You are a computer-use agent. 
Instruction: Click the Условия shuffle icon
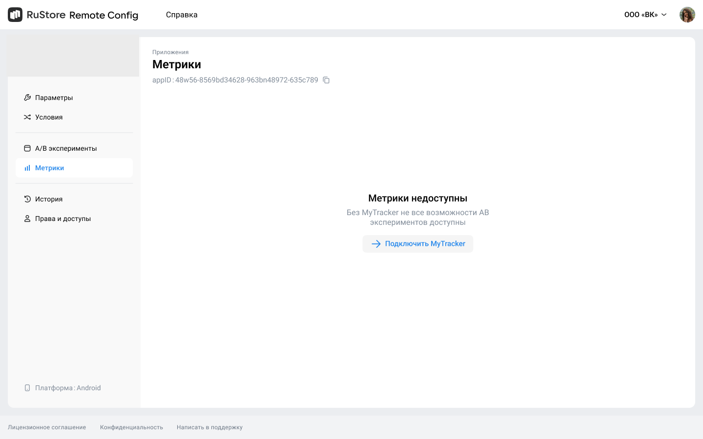click(27, 117)
